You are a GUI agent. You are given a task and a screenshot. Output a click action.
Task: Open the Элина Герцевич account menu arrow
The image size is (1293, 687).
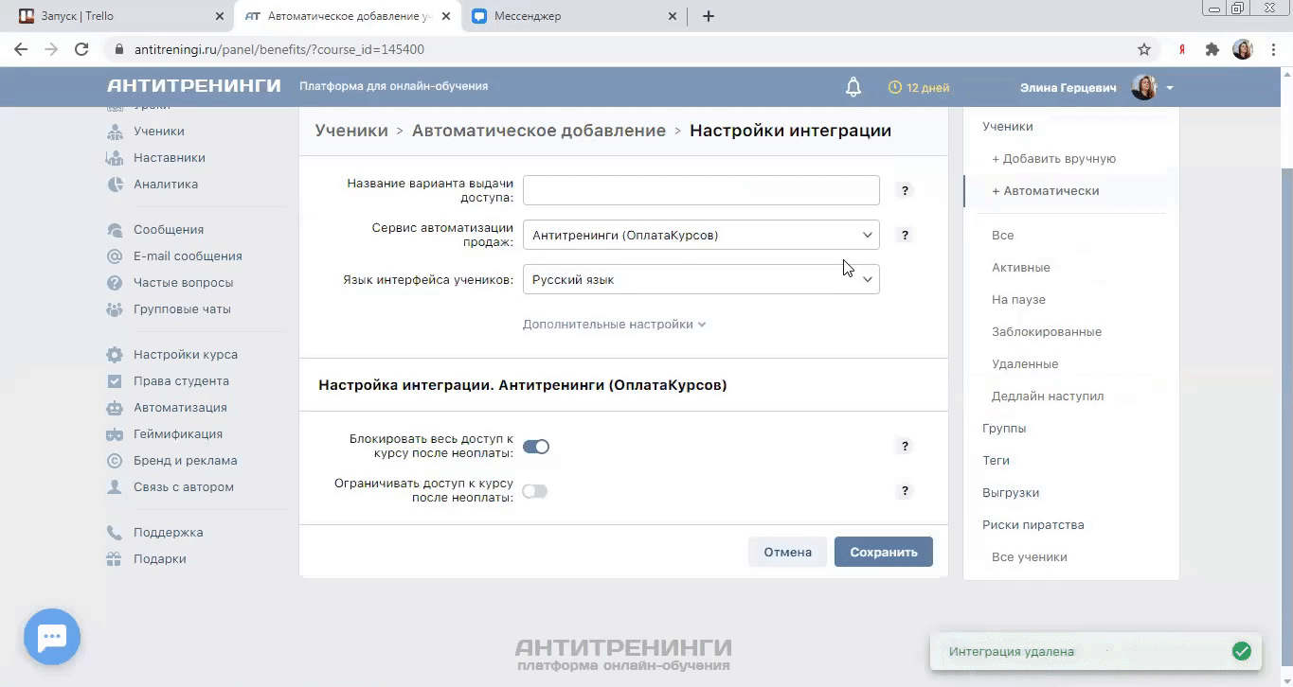coord(1170,88)
